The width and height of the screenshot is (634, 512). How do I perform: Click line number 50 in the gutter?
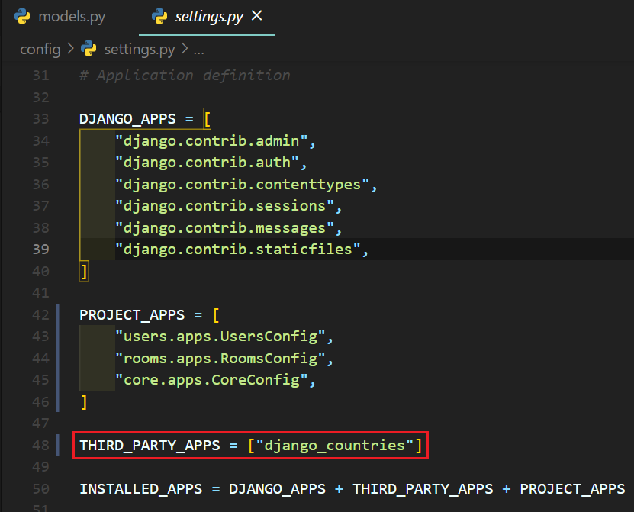[x=41, y=489]
